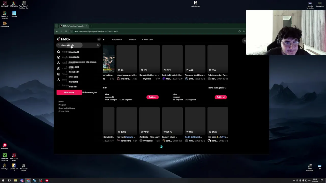The width and height of the screenshot is (326, 183).
Task: Open Sons Of The Forest desktop shortcut
Action: click(x=14, y=157)
